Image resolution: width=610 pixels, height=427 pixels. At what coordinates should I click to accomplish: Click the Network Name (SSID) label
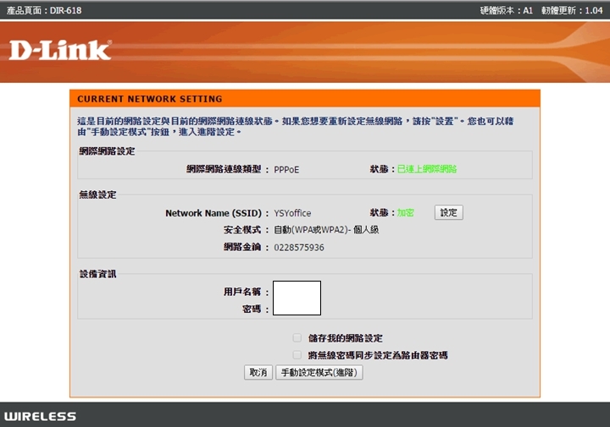213,213
